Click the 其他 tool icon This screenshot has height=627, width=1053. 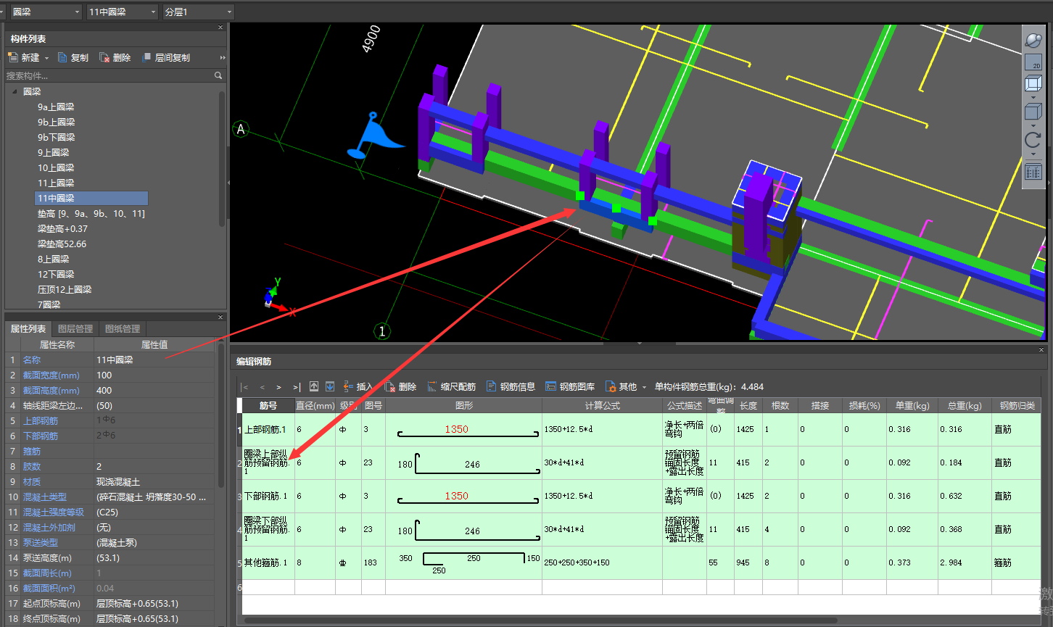[610, 387]
